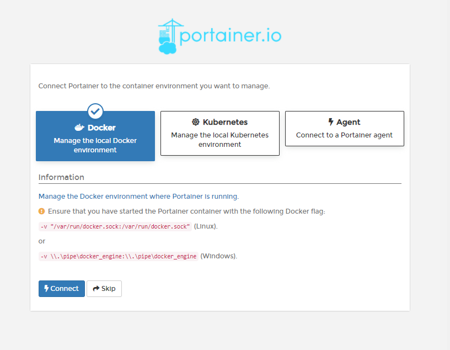Select the Agent environment card
The width and height of the screenshot is (450, 350).
(344, 129)
